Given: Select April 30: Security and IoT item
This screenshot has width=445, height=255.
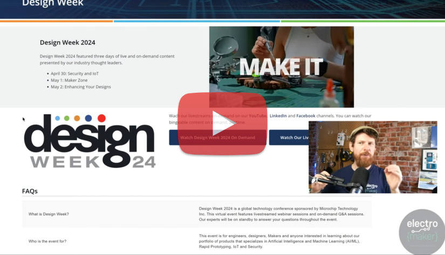Looking at the screenshot, I should [x=74, y=73].
